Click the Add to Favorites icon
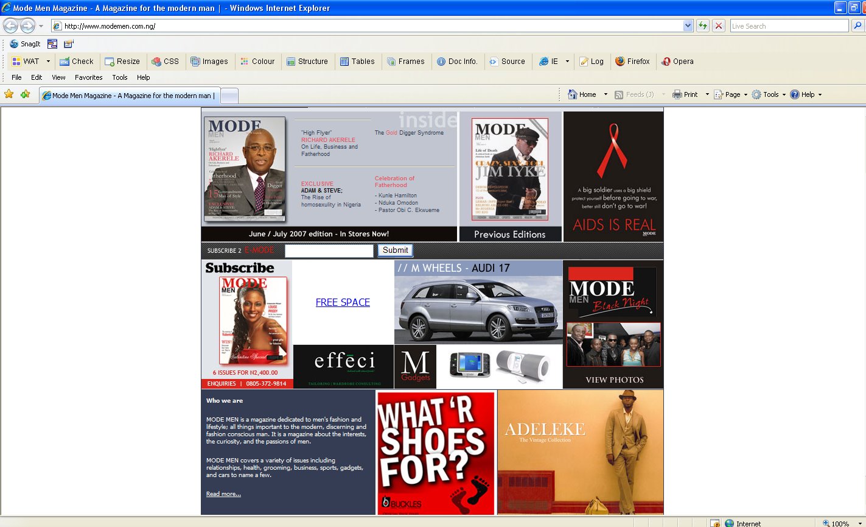 [25, 94]
